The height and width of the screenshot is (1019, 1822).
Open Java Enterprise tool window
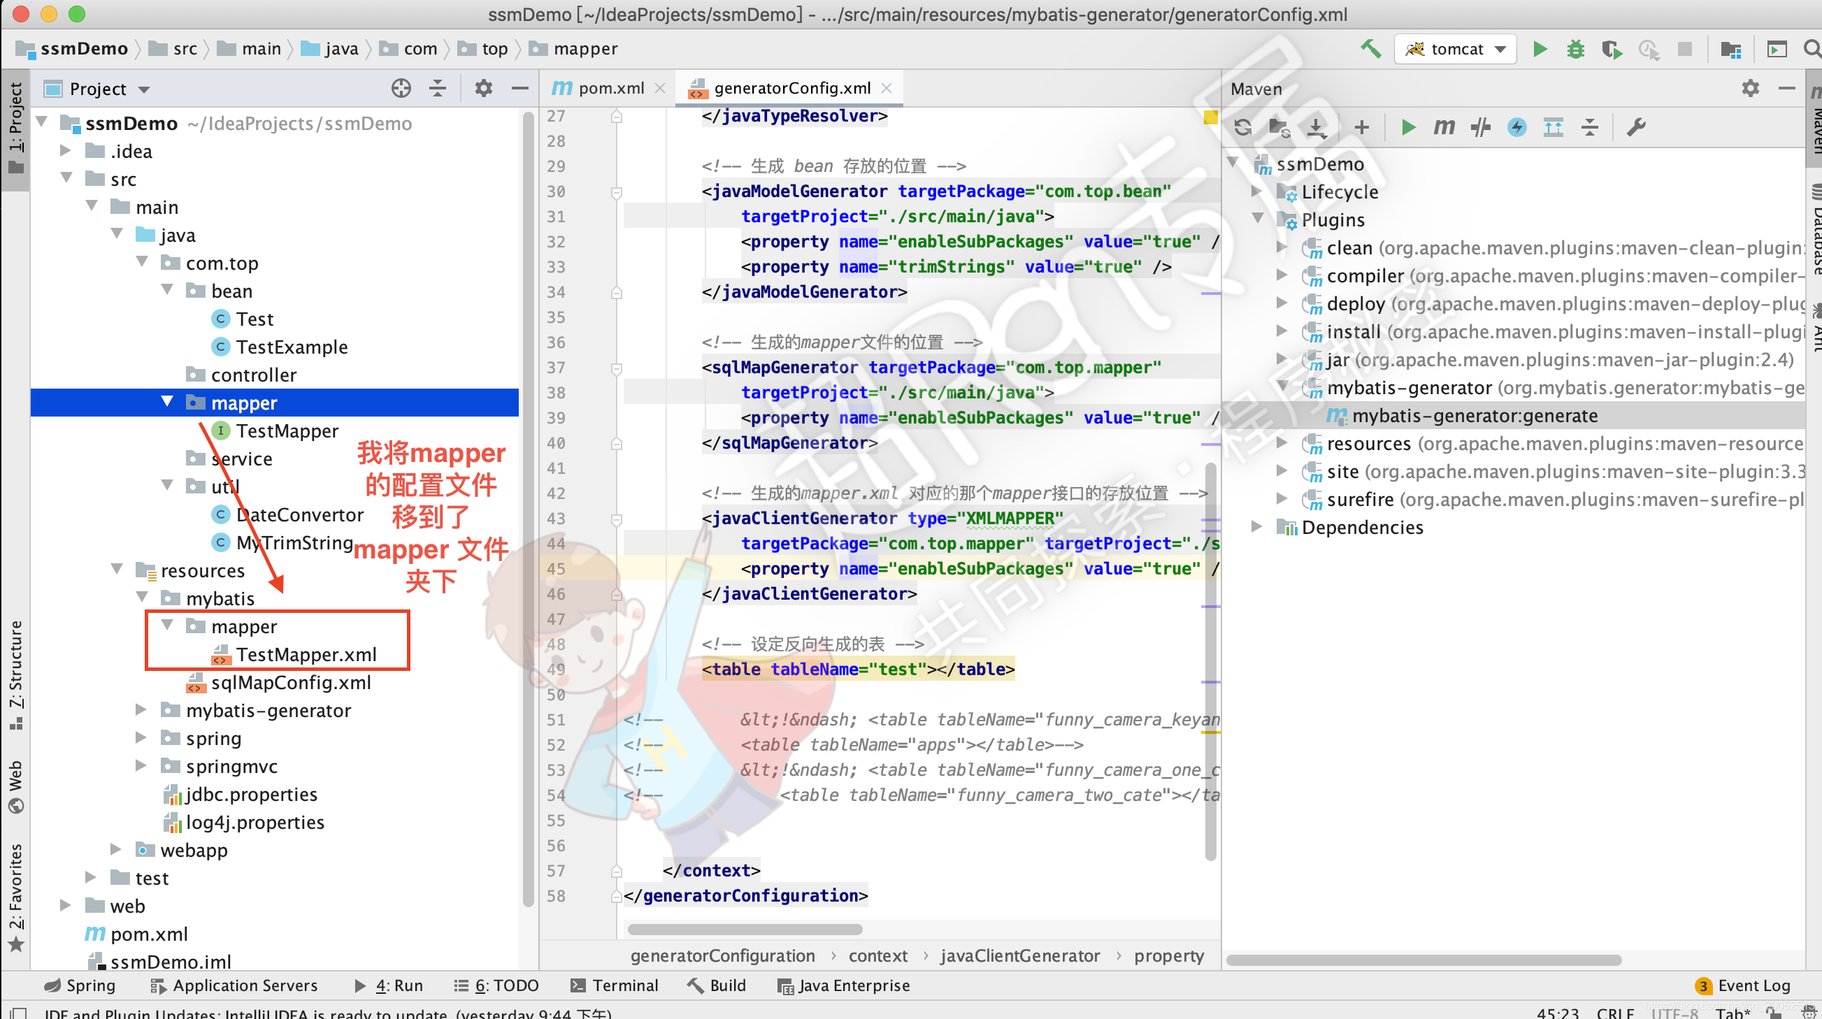point(844,985)
